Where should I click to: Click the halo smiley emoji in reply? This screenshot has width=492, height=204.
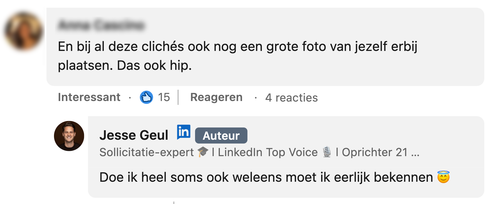point(443,177)
